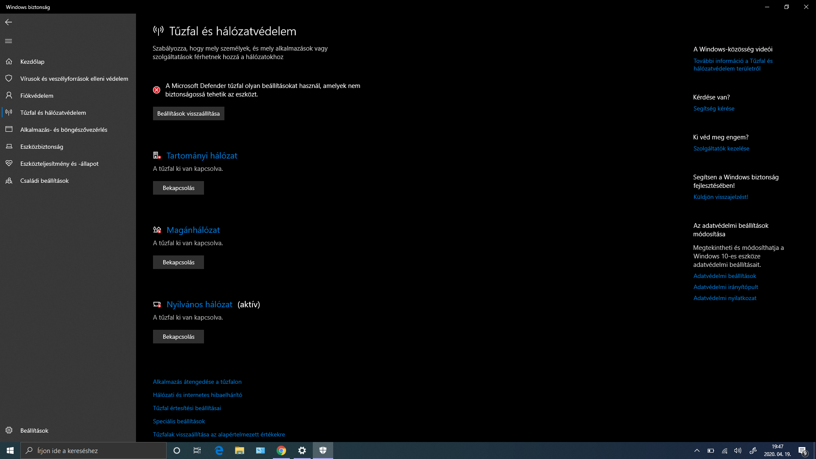Click the domain network building icon
The width and height of the screenshot is (816, 459).
[x=157, y=156]
